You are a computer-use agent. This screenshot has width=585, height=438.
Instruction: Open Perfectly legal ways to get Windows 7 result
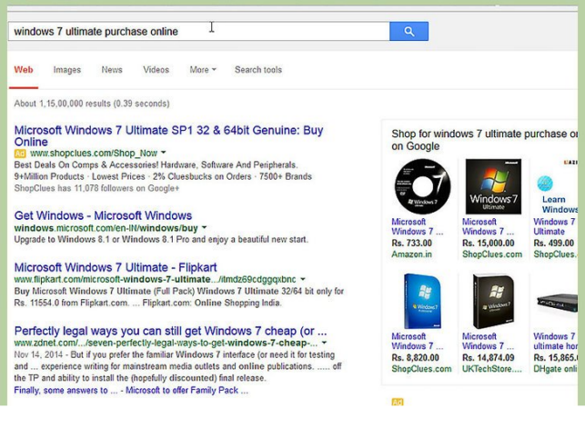coord(170,331)
